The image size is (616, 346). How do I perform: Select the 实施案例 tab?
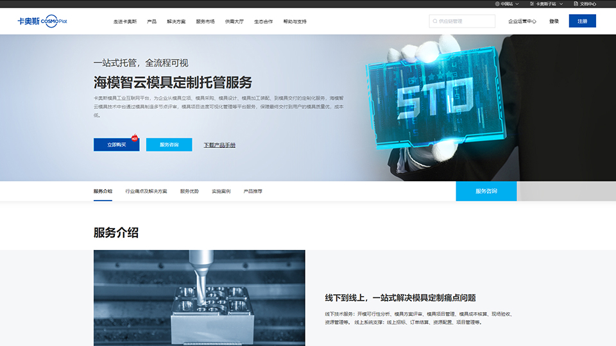click(x=221, y=192)
